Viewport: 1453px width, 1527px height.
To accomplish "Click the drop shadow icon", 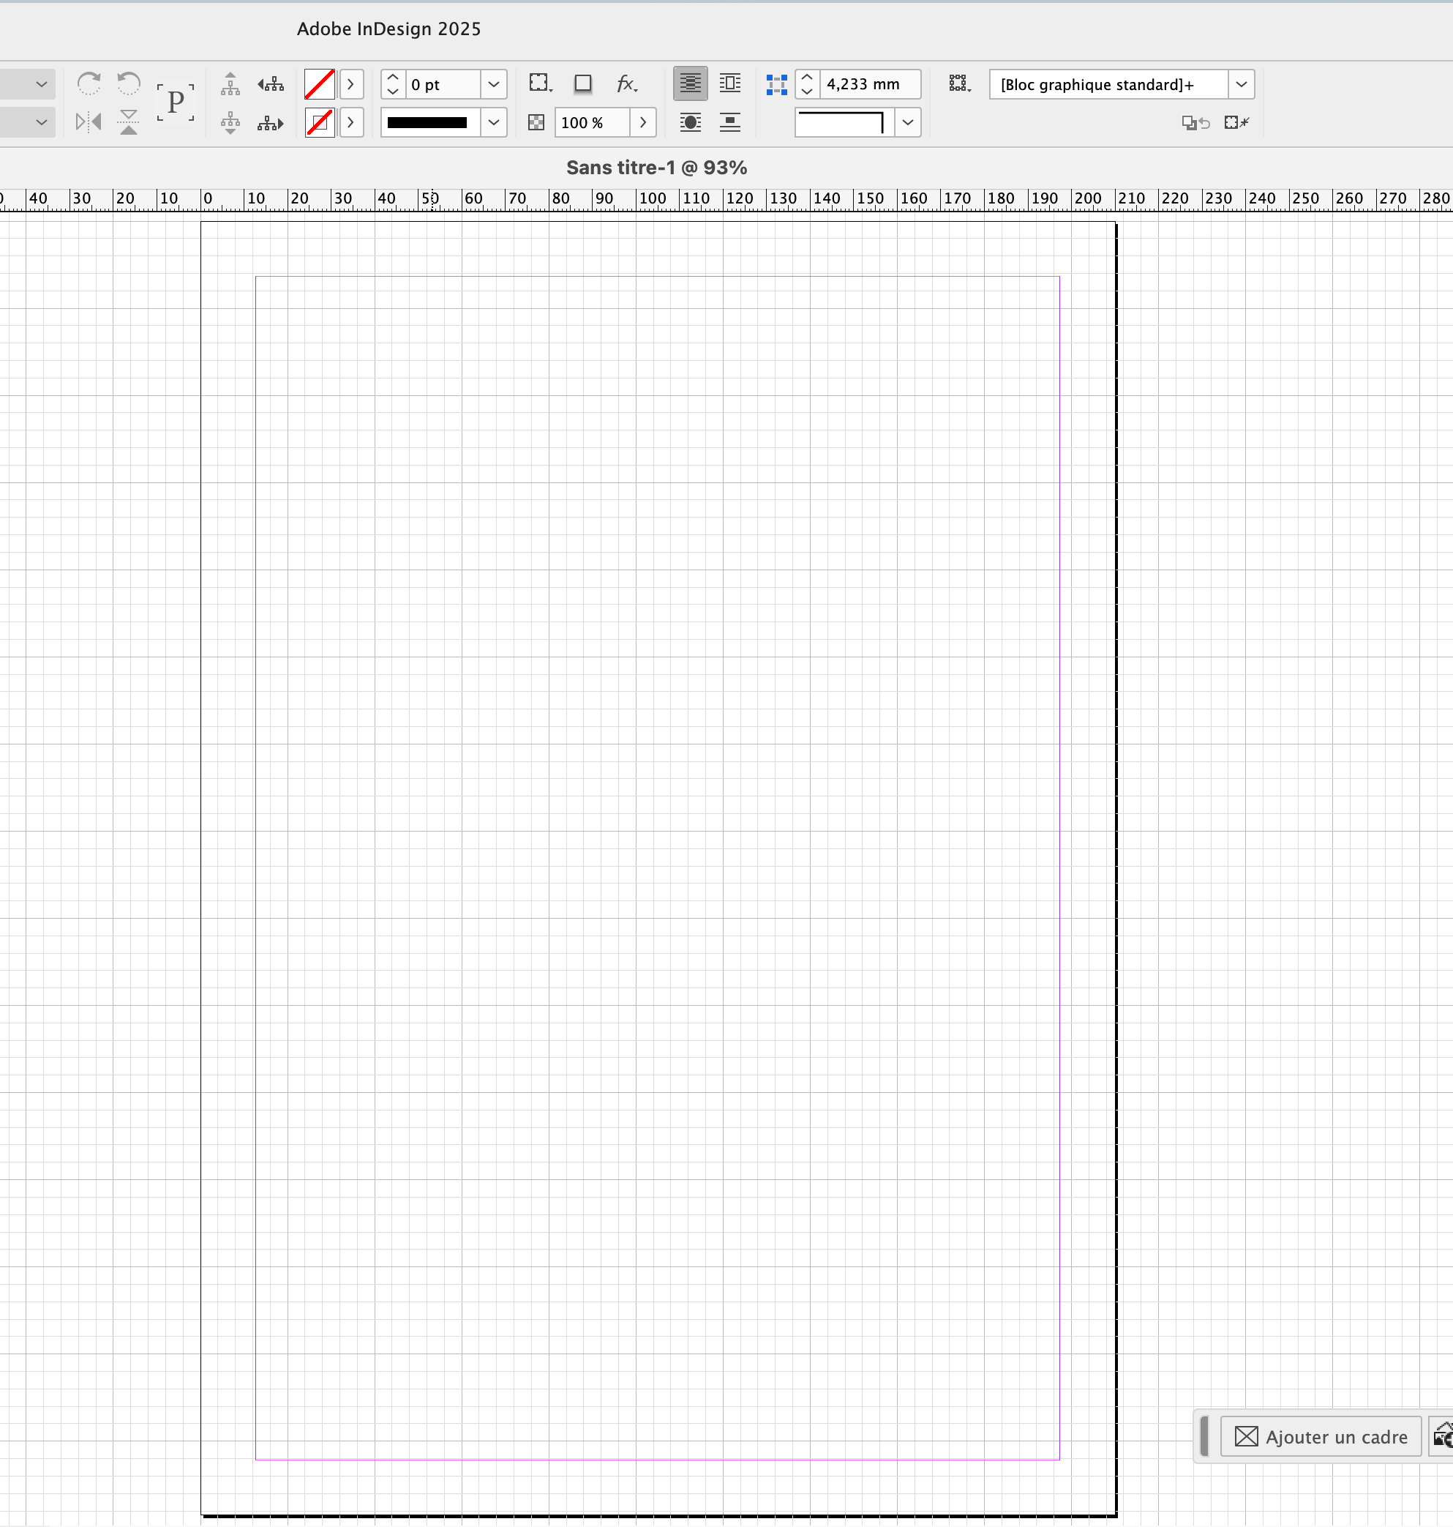I will click(583, 83).
